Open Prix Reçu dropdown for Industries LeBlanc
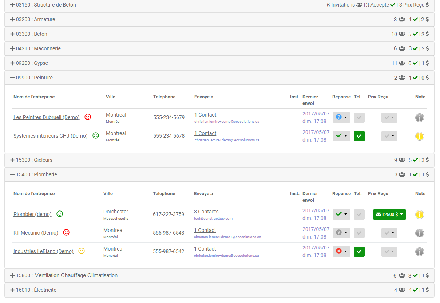The image size is (440, 303). [389, 252]
